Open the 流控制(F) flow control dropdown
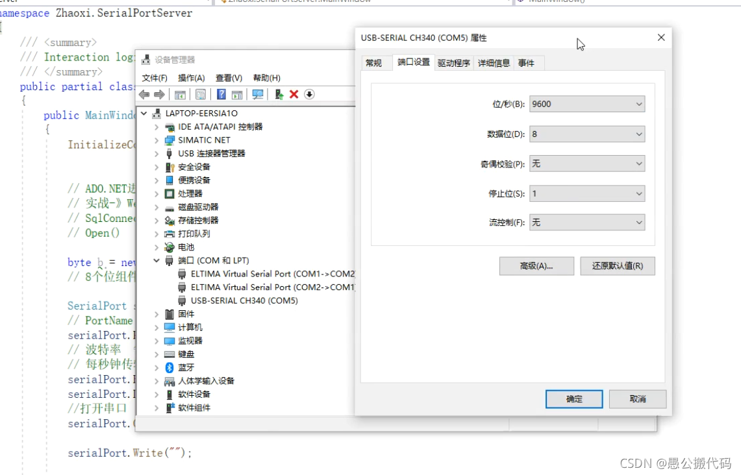 point(639,223)
